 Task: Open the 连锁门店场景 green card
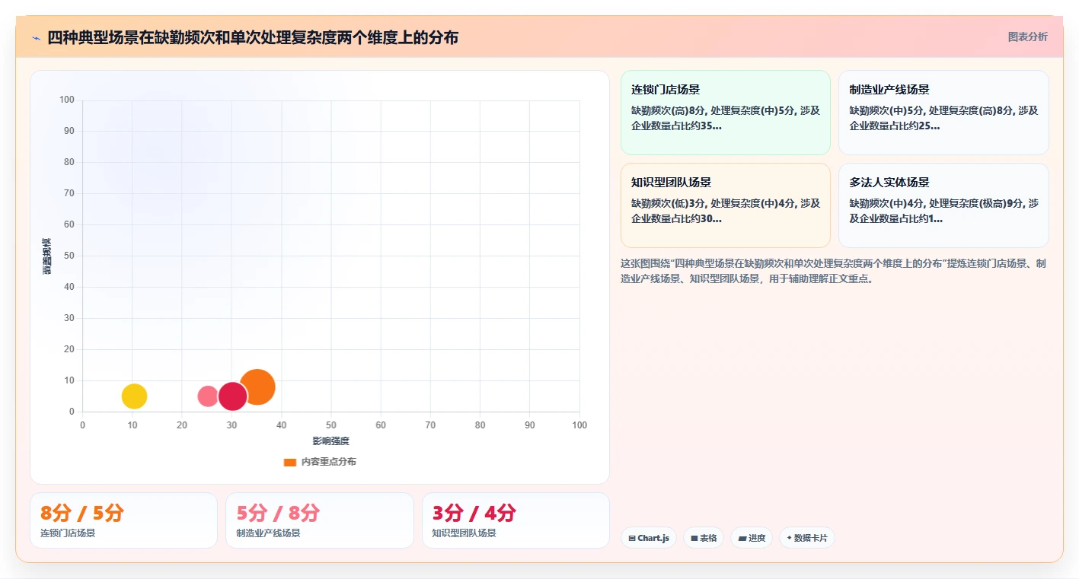tap(725, 113)
